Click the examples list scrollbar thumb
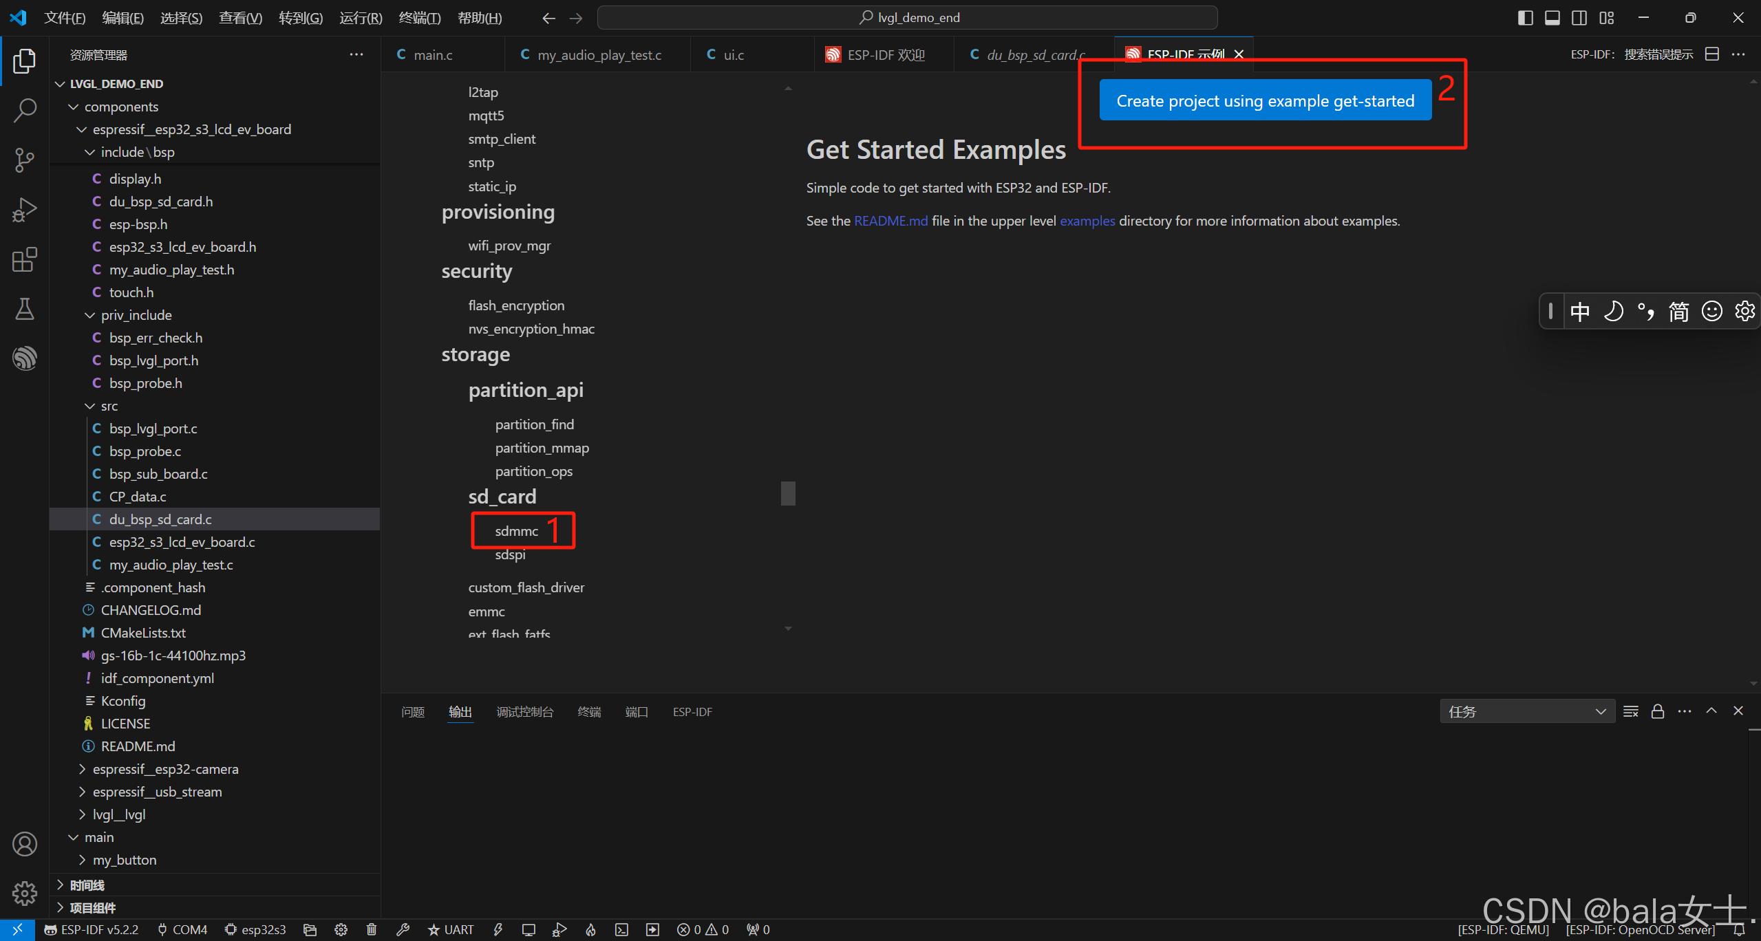The height and width of the screenshot is (941, 1761). tap(788, 493)
